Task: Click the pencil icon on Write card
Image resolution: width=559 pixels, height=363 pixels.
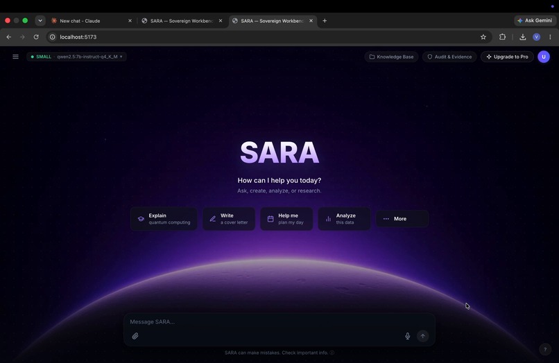Action: click(x=213, y=219)
